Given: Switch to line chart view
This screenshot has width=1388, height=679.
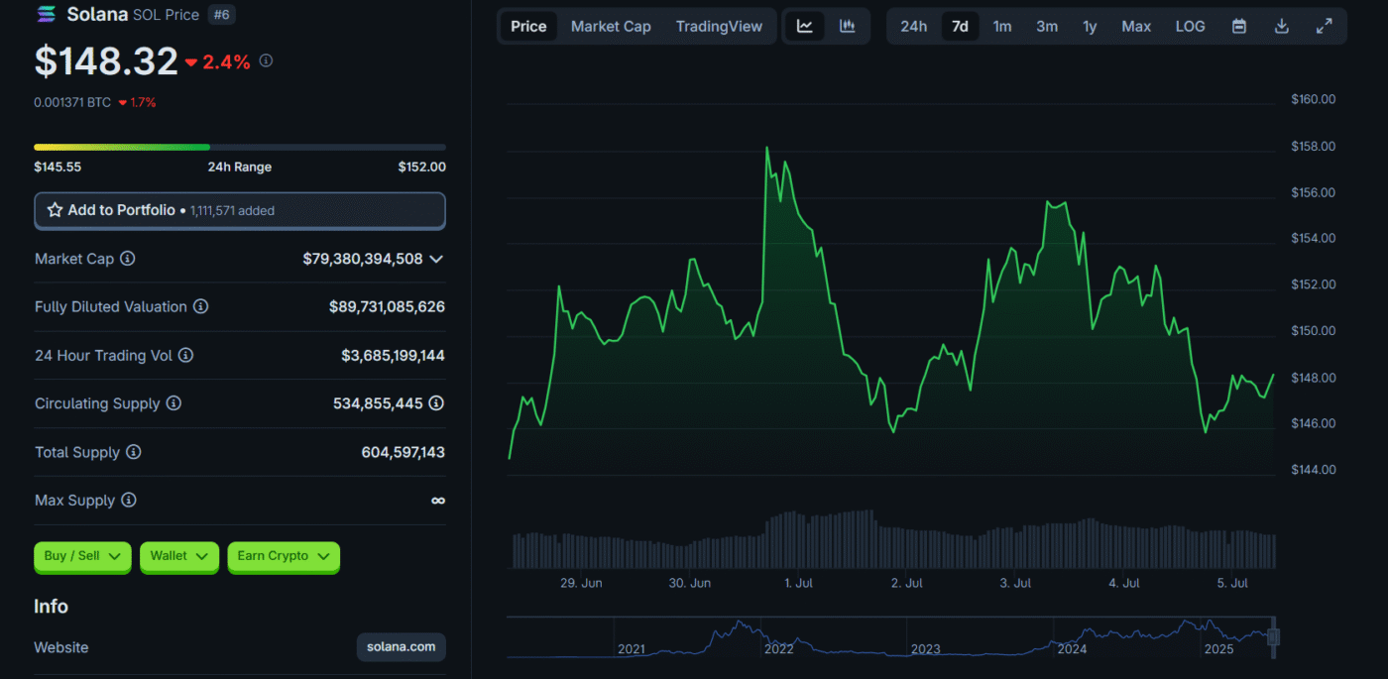Looking at the screenshot, I should click(805, 27).
